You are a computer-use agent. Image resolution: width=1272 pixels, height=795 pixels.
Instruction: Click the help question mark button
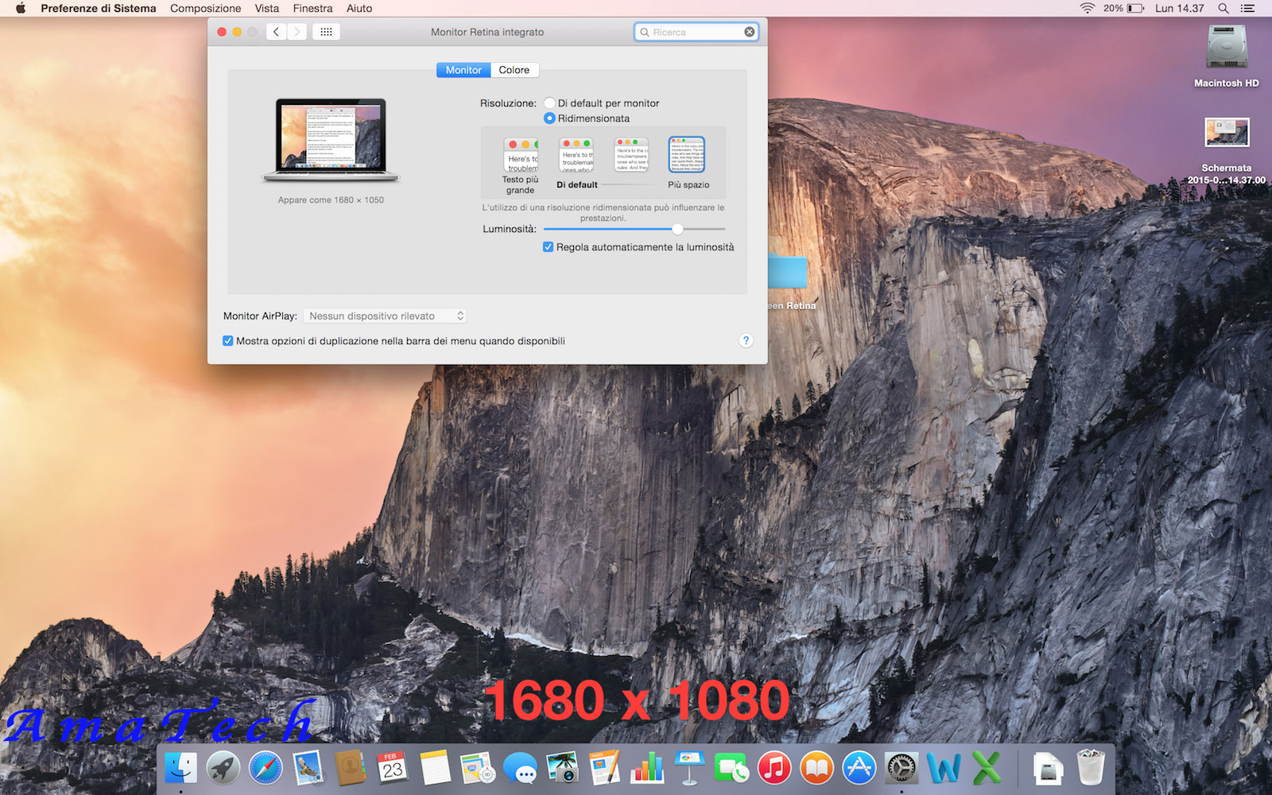pyautogui.click(x=746, y=340)
